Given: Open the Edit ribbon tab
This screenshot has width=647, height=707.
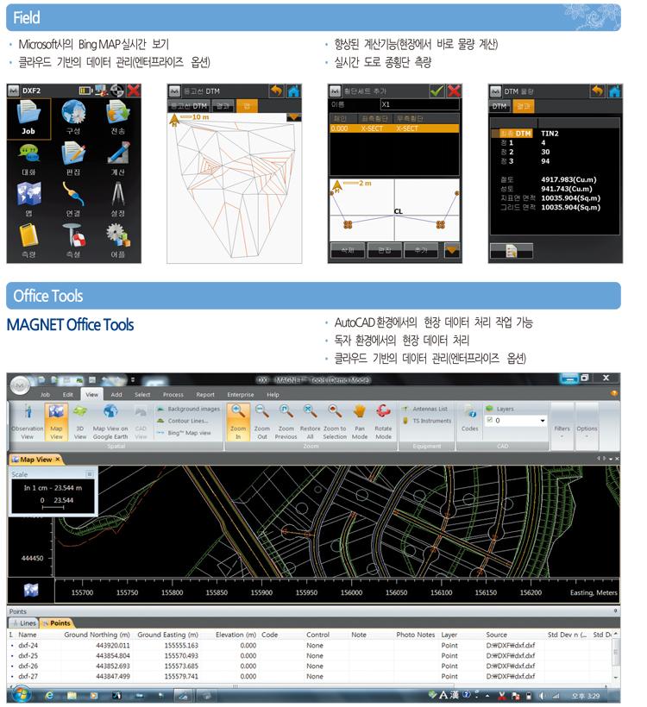Looking at the screenshot, I should [x=67, y=395].
